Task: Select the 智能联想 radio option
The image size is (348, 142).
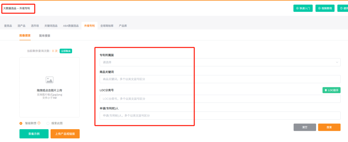Action: (21, 123)
